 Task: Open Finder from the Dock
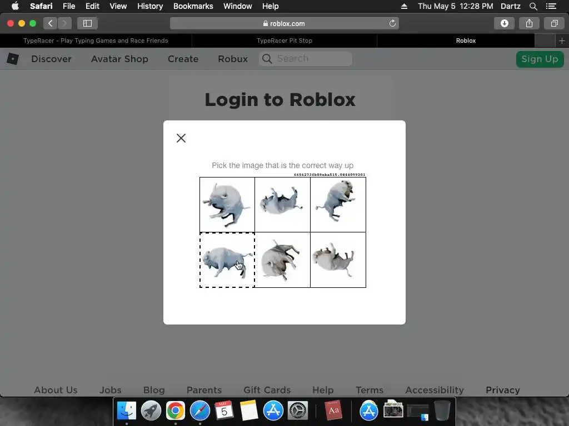127,410
